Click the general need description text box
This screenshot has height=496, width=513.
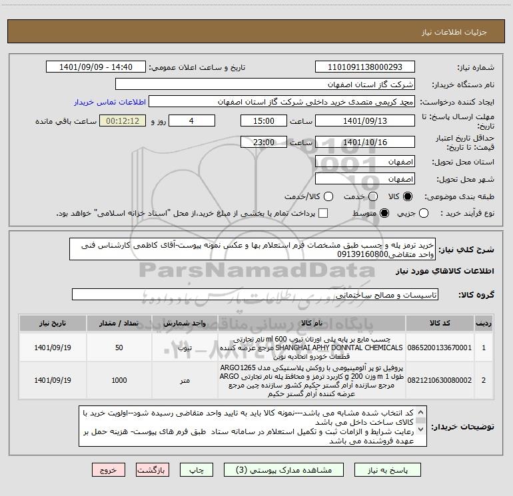coord(253,249)
